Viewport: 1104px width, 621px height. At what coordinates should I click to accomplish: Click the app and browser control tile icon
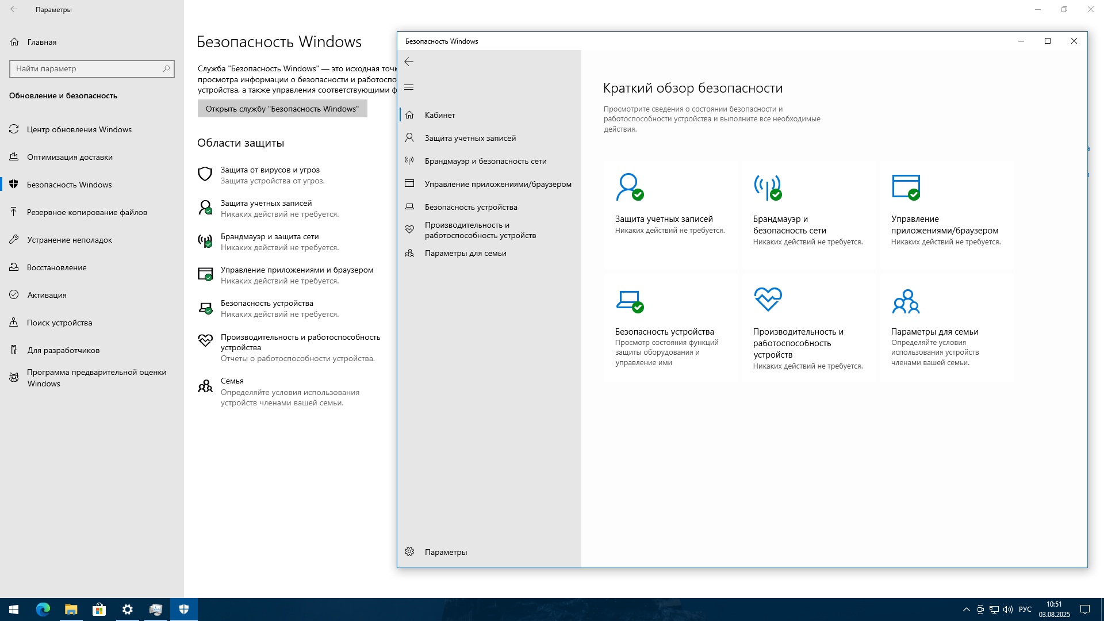(x=906, y=187)
